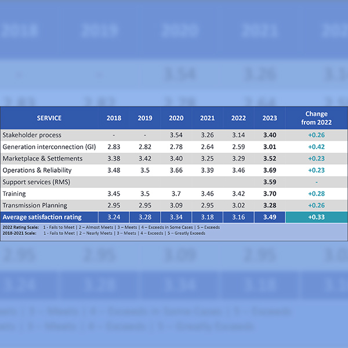Select the Training row label

[x=16, y=193]
